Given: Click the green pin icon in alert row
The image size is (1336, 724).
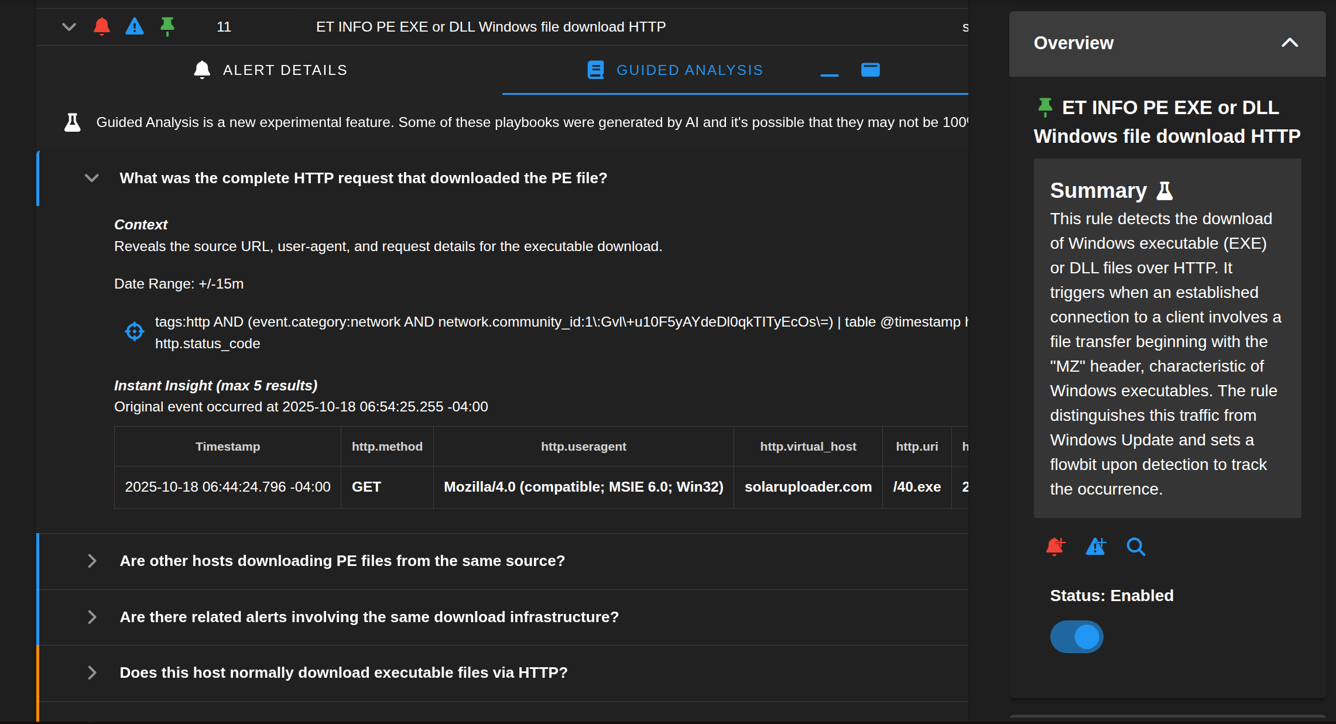Looking at the screenshot, I should 167,26.
